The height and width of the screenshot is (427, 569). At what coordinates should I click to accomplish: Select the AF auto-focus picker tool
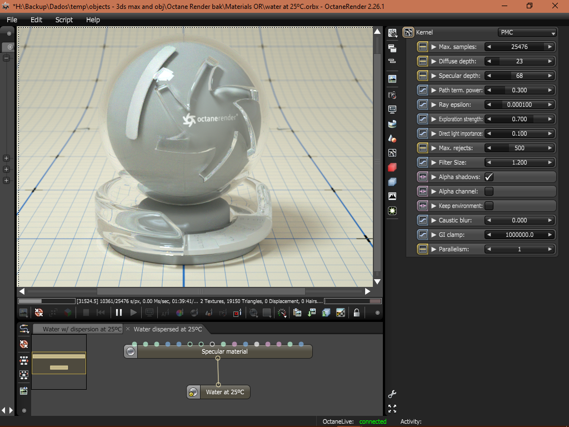(x=165, y=312)
